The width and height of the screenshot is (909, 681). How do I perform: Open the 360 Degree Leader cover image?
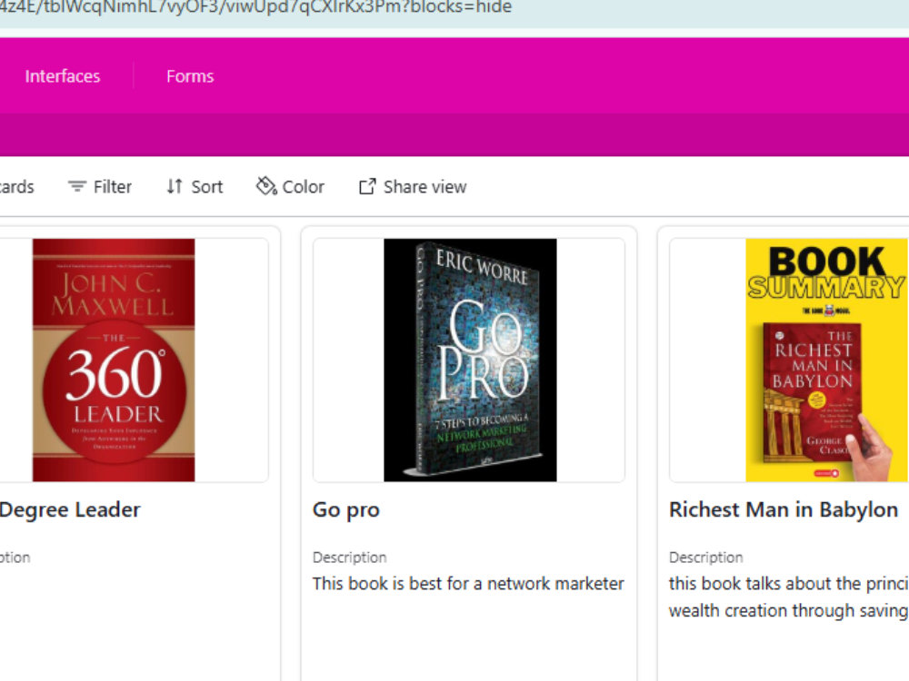(x=114, y=360)
